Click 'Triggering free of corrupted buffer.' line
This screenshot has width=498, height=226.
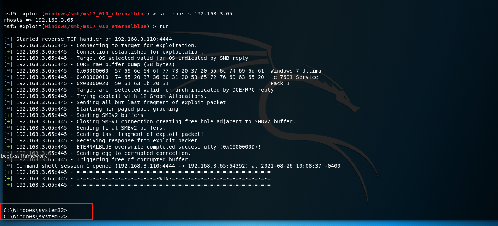tap(97, 159)
